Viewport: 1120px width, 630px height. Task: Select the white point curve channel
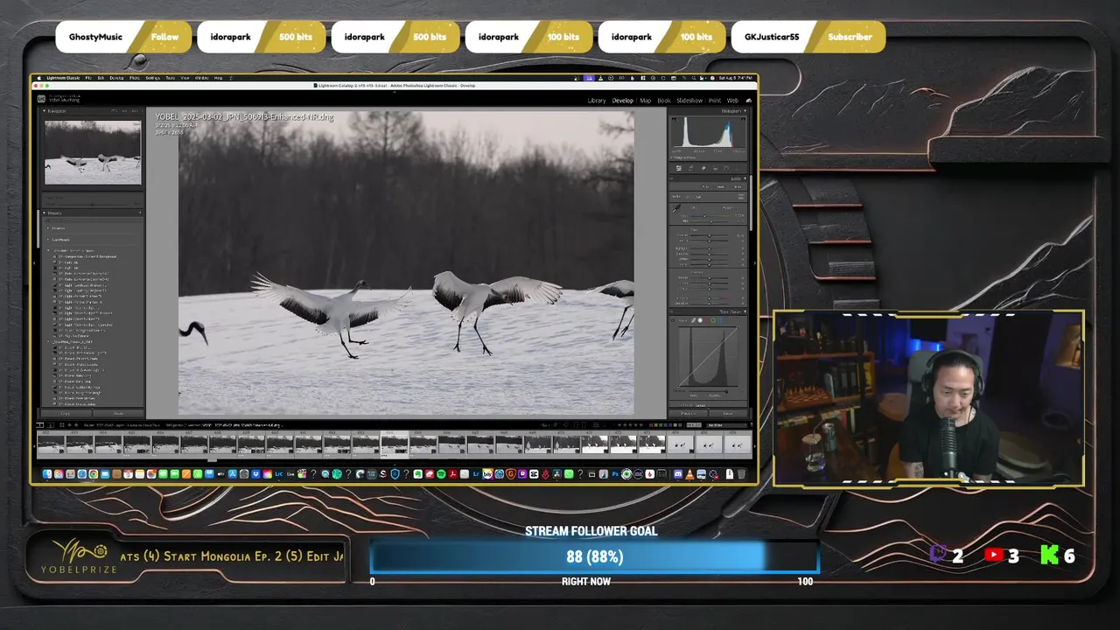tap(700, 320)
